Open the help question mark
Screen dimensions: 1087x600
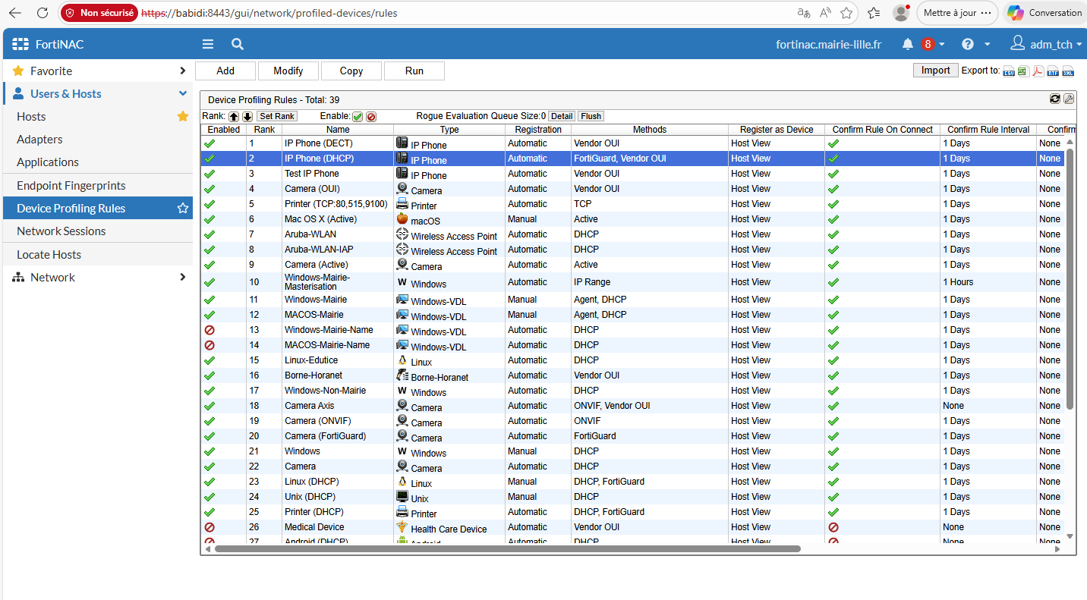tap(968, 45)
